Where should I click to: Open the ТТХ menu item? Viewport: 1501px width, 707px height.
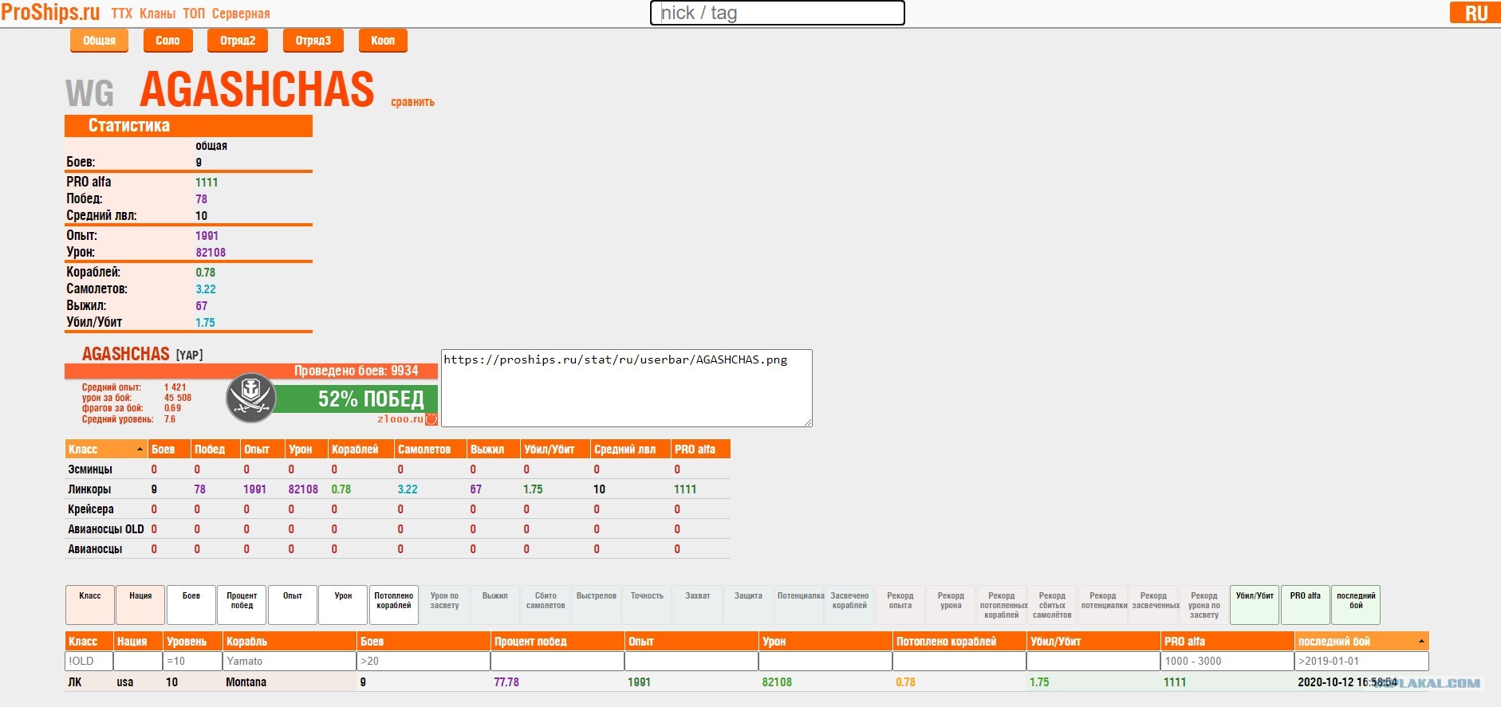(x=122, y=14)
